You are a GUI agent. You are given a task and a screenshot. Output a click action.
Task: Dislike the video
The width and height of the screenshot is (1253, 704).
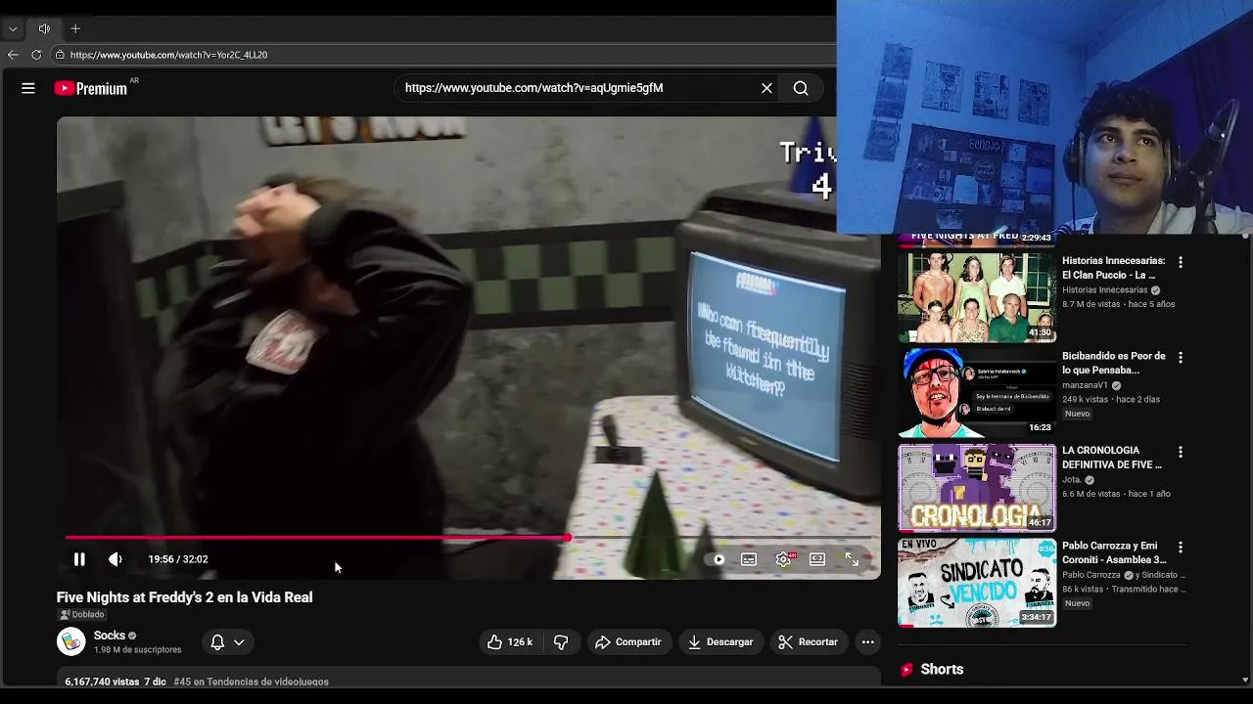(561, 641)
